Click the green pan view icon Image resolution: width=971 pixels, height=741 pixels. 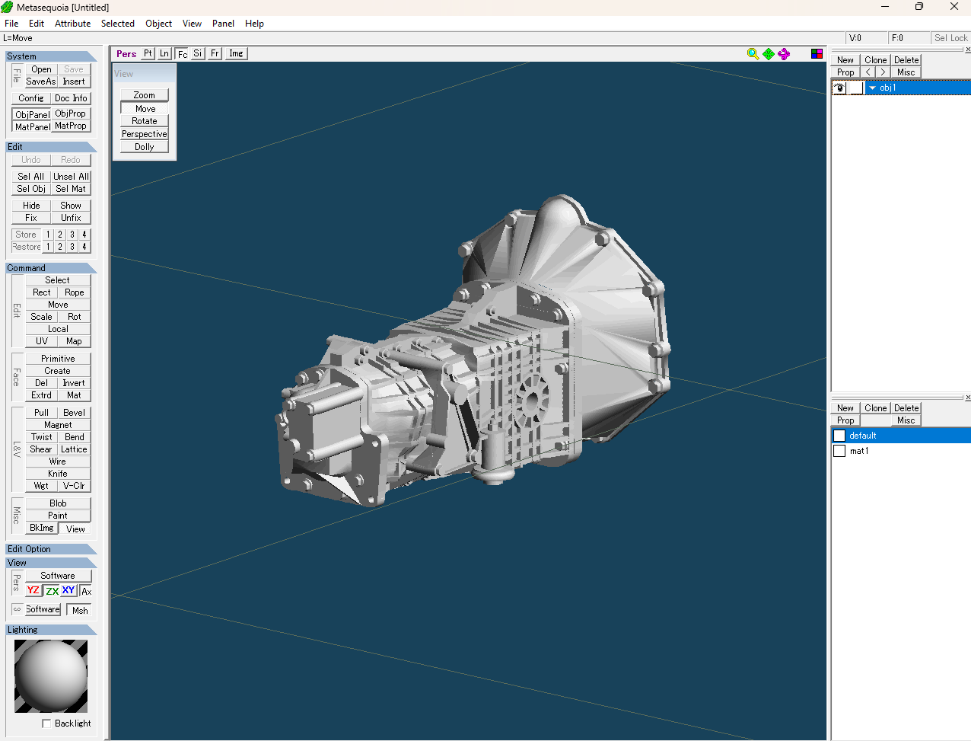pyautogui.click(x=769, y=53)
